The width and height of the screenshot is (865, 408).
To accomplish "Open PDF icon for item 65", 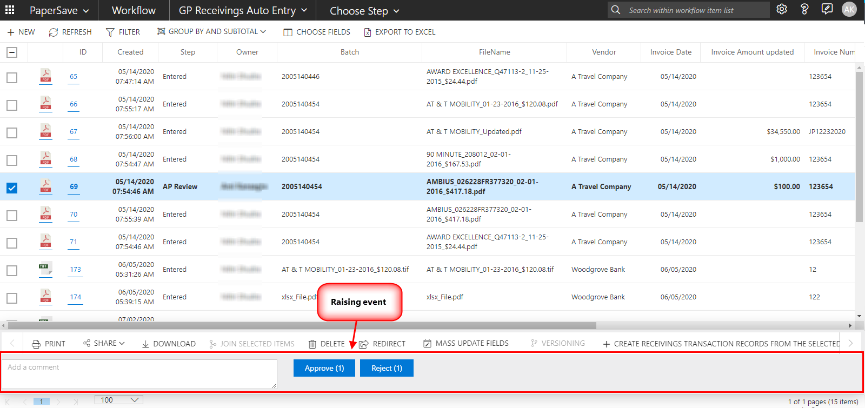I will (x=46, y=76).
